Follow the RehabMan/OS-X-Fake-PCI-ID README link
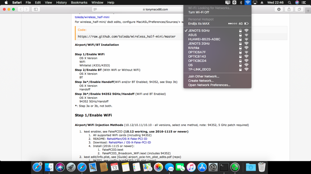 127,139
